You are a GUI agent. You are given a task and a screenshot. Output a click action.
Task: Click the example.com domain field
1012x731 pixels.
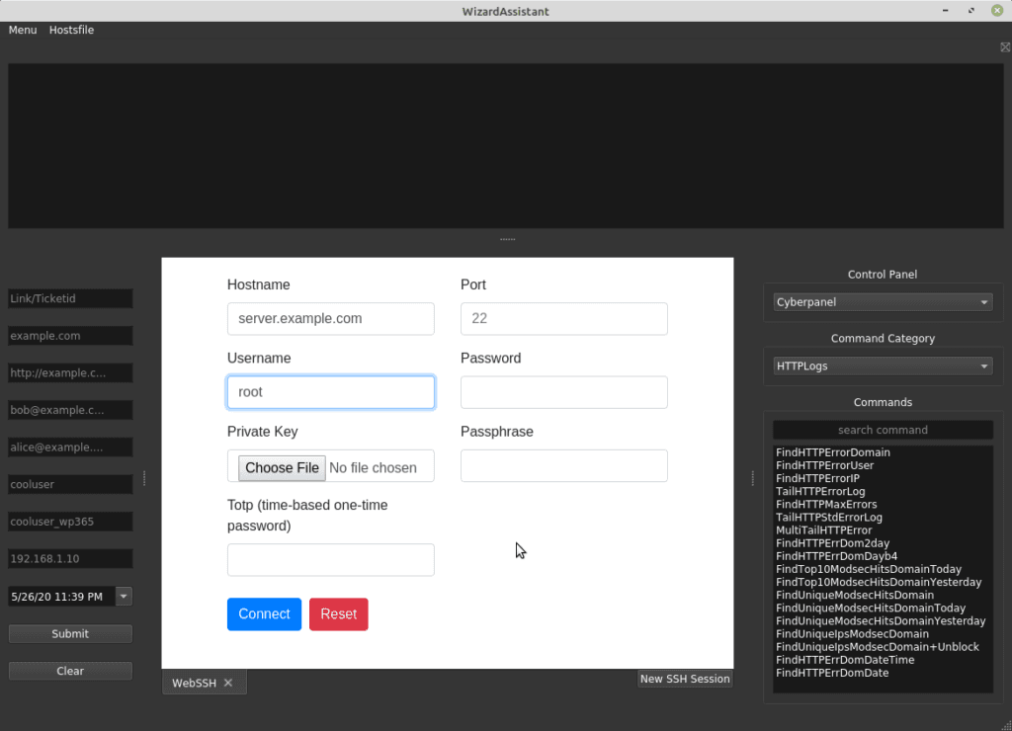point(70,336)
